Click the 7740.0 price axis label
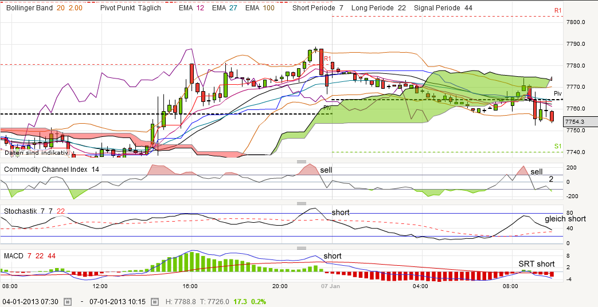The width and height of the screenshot is (598, 307). tap(576, 152)
